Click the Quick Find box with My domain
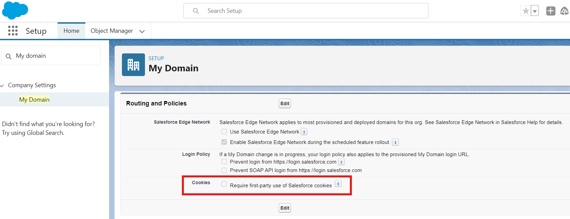570x219 pixels. tap(51, 56)
